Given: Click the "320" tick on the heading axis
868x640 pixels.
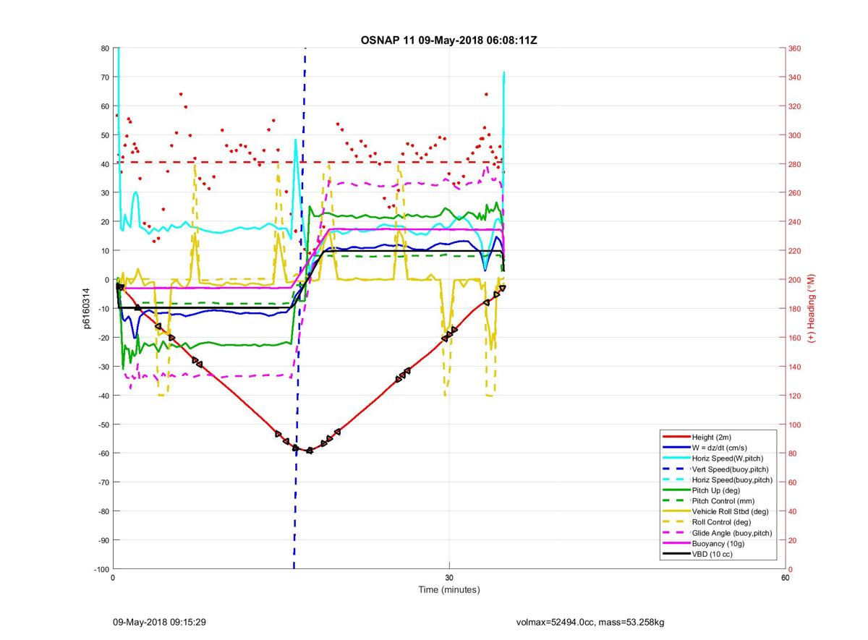Looking at the screenshot, I should 796,106.
